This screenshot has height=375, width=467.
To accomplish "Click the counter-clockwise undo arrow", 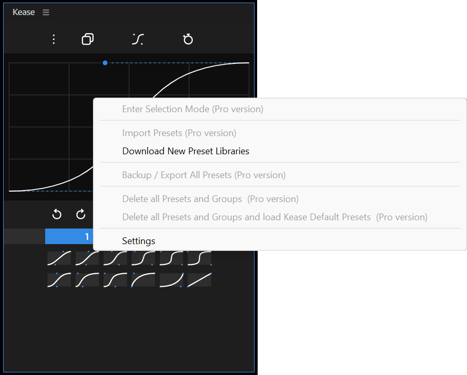I will point(57,215).
